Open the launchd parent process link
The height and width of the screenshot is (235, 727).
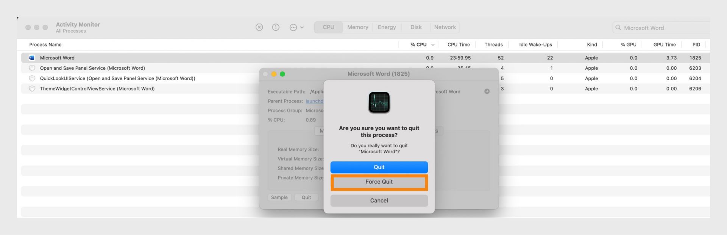click(x=315, y=101)
